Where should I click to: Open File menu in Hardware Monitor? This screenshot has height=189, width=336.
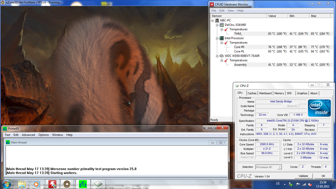[214, 10]
